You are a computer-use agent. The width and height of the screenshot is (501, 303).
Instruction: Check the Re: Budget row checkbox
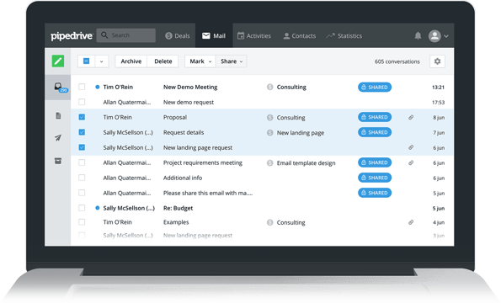[82, 208]
